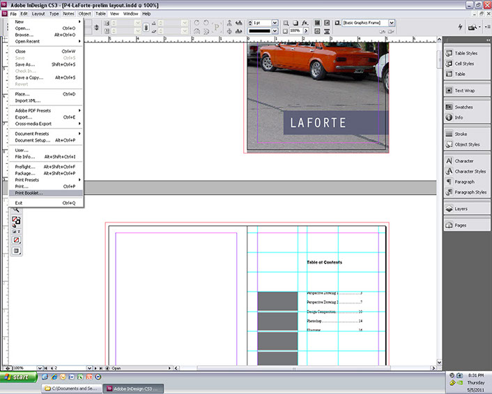The image size is (492, 394).
Task: Click the last page arrow button
Action: (x=101, y=368)
